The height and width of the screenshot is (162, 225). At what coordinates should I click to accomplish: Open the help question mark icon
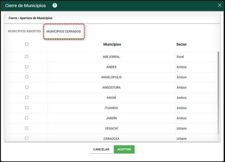tap(55, 5)
